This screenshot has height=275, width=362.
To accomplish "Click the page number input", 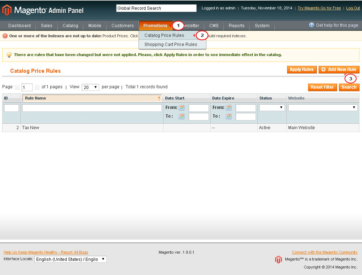I will [27, 88].
